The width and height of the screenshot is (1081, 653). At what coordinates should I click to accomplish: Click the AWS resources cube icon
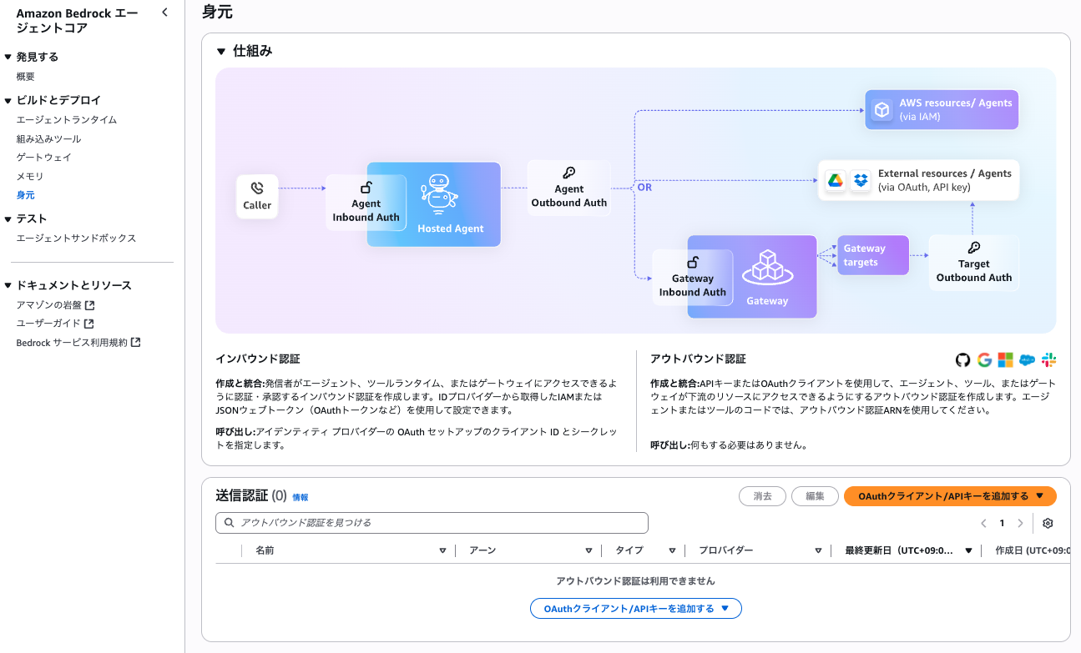[881, 109]
